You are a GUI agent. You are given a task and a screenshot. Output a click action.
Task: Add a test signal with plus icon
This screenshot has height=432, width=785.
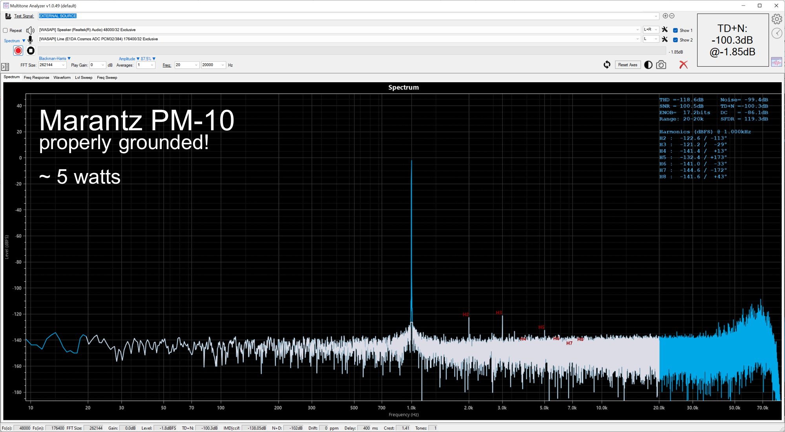[665, 16]
